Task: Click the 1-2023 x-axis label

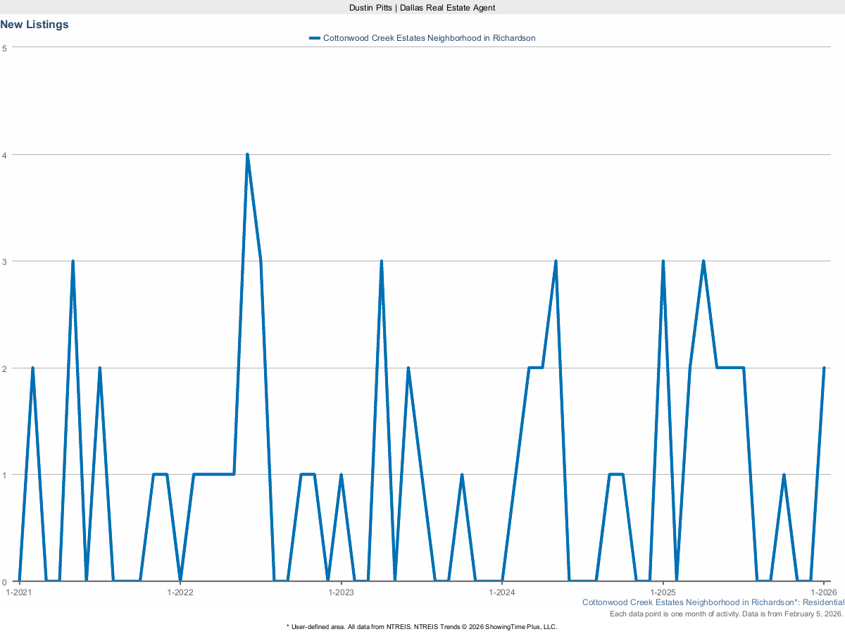Action: [341, 592]
